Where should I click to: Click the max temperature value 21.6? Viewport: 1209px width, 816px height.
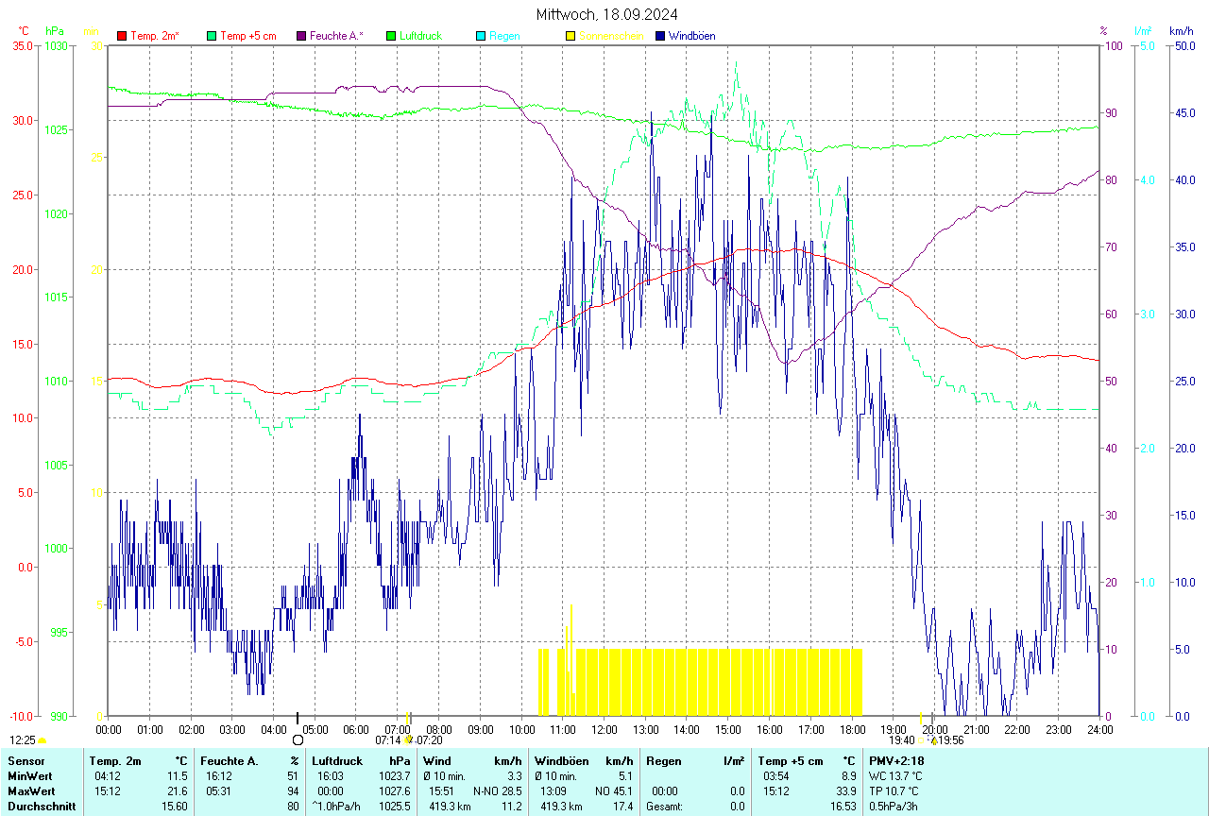tap(179, 790)
